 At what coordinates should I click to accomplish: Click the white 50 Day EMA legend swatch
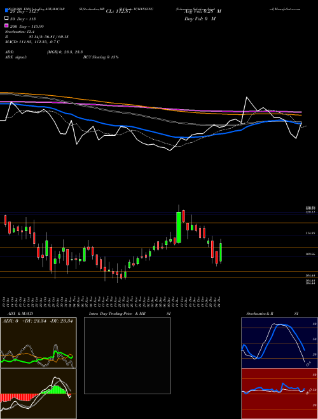6,18
